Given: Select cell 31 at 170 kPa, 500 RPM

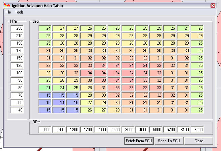Looking at the screenshot, I should pos(45,51).
